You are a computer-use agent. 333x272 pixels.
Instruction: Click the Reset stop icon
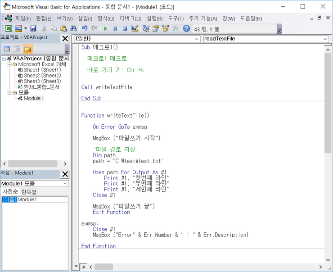(125, 28)
